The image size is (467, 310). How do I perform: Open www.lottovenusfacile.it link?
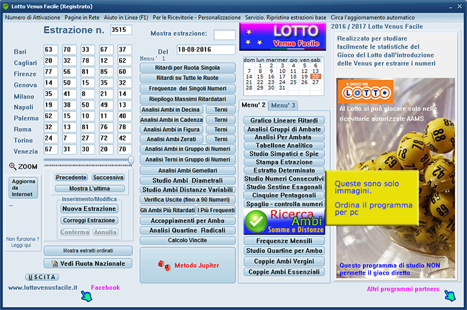[43, 288]
